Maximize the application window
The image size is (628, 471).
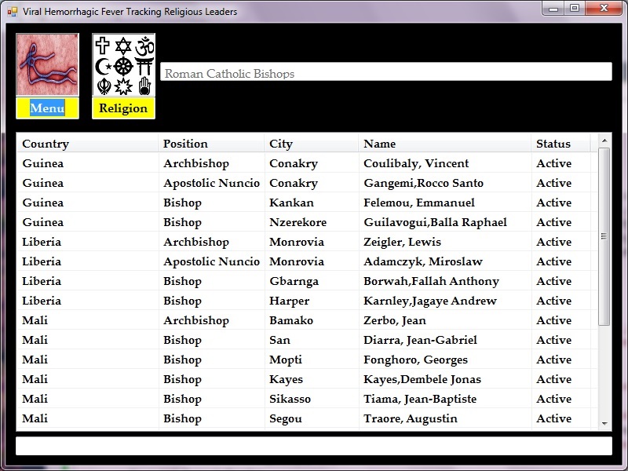[x=575, y=9]
